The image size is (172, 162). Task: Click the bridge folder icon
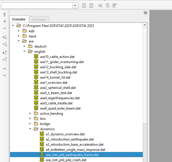[36, 124]
